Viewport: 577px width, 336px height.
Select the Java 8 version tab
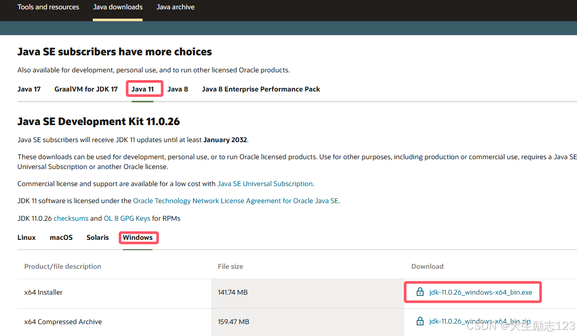click(178, 88)
